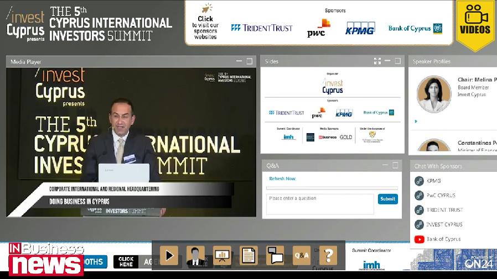Open the Media Player dock icon
The height and width of the screenshot is (279, 497).
169,255
